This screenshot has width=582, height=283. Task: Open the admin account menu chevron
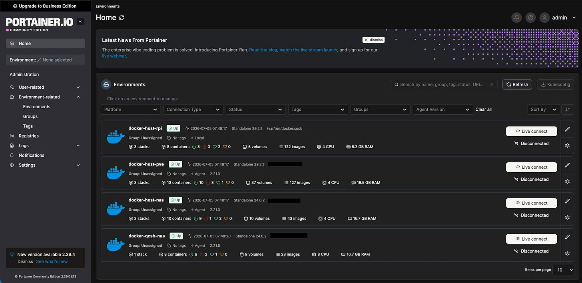[574, 18]
